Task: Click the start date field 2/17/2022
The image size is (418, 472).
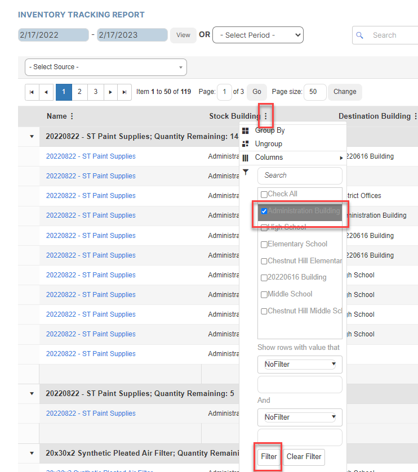Action: [x=54, y=35]
